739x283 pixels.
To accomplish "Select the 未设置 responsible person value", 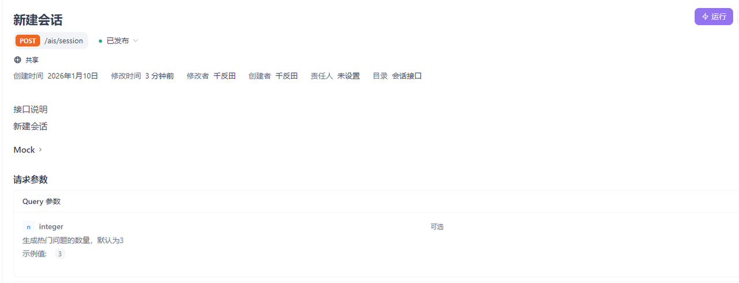I will (349, 76).
